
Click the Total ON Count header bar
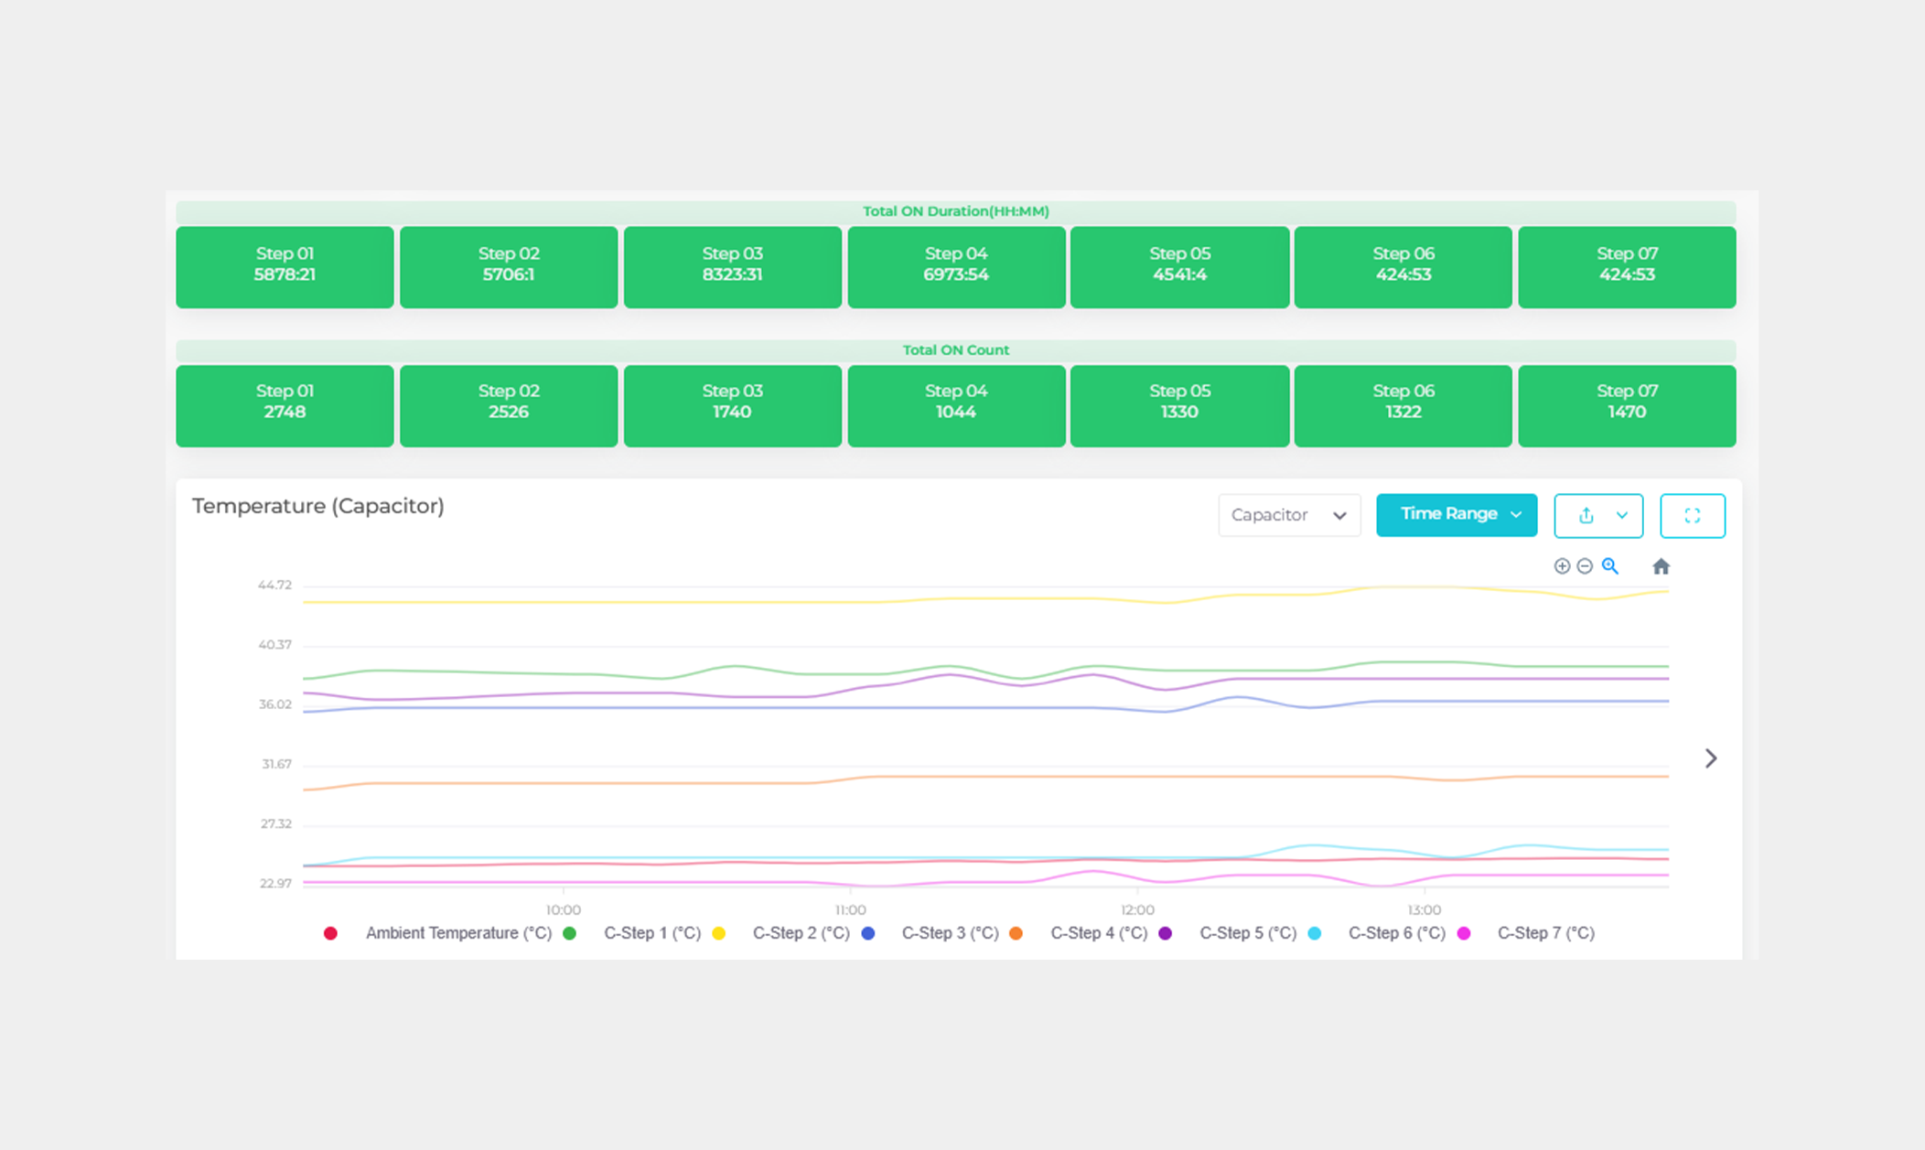click(955, 350)
